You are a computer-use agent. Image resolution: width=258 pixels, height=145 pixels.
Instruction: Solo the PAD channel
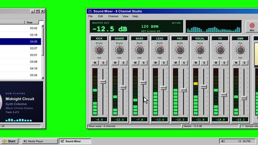click(184, 63)
